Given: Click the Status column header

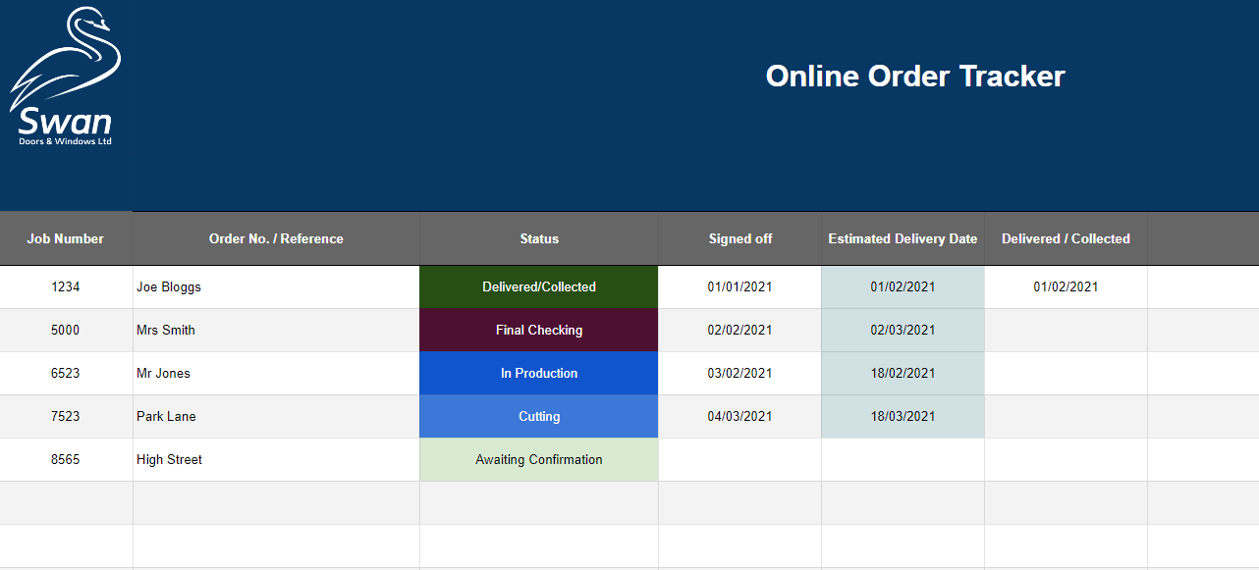Looking at the screenshot, I should tap(539, 238).
